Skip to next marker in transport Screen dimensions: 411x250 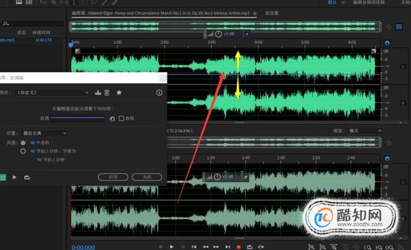pos(228,247)
